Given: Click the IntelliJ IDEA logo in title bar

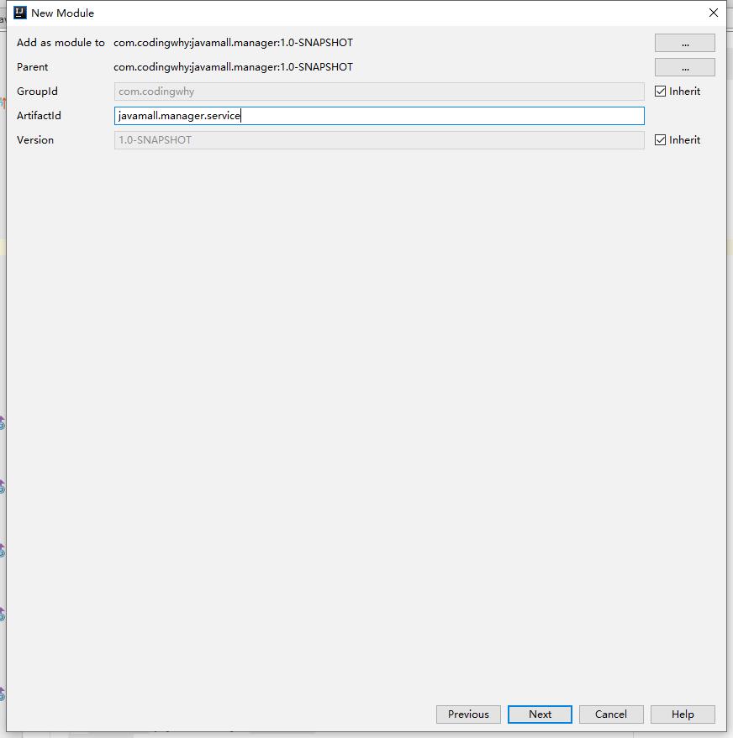Looking at the screenshot, I should tap(20, 13).
